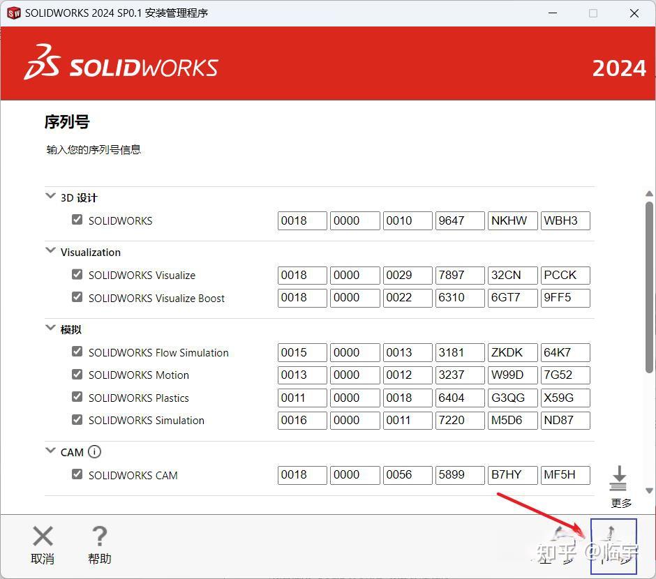Click the 下一步 (Next) arrow icon
Screen dimensions: 656x579
pos(613,543)
